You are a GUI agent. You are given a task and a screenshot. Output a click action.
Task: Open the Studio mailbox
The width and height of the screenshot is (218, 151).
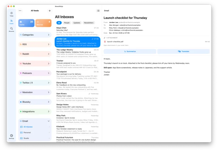pos(35,138)
